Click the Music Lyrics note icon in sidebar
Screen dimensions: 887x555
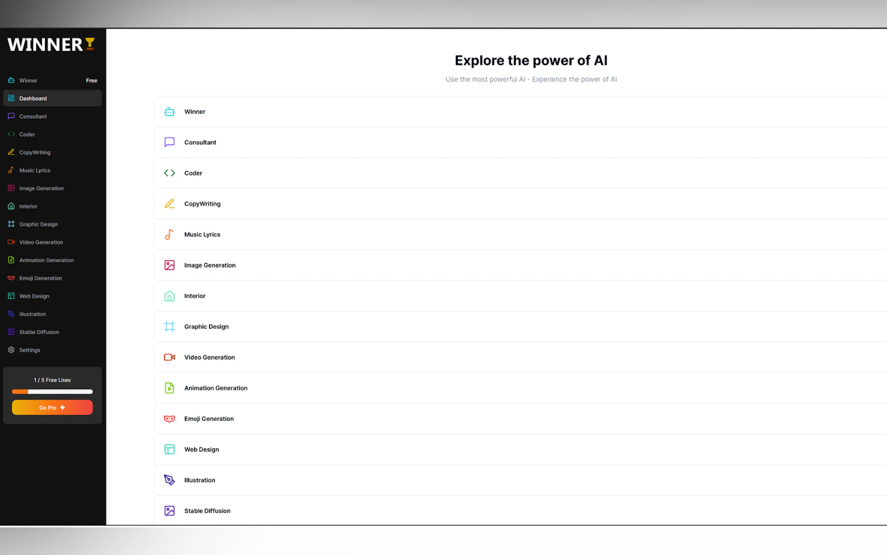(12, 170)
